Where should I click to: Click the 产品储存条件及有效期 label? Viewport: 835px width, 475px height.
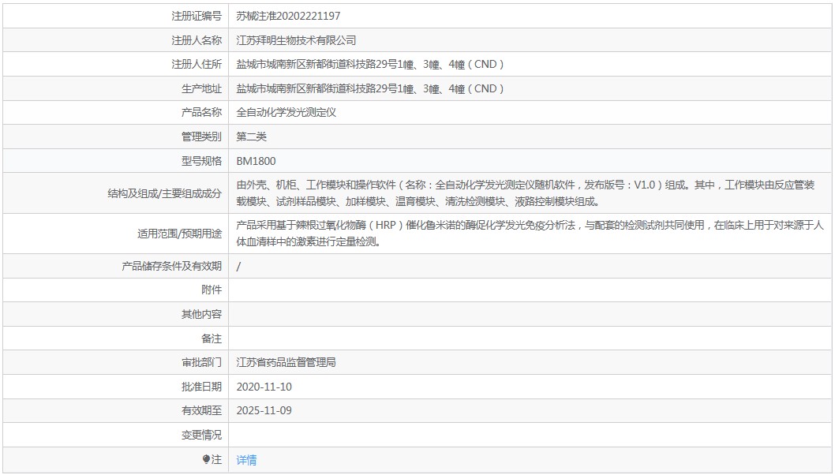171,266
